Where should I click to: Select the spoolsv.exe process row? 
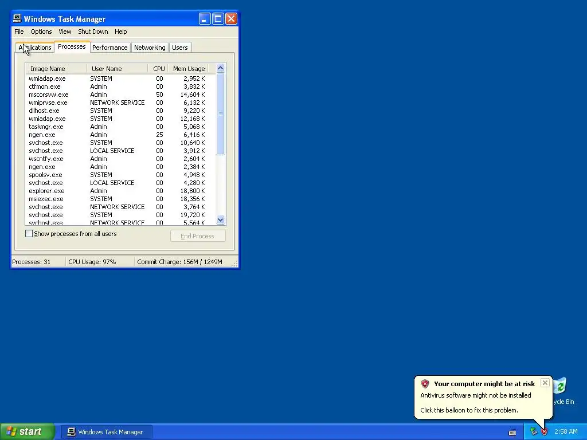120,175
